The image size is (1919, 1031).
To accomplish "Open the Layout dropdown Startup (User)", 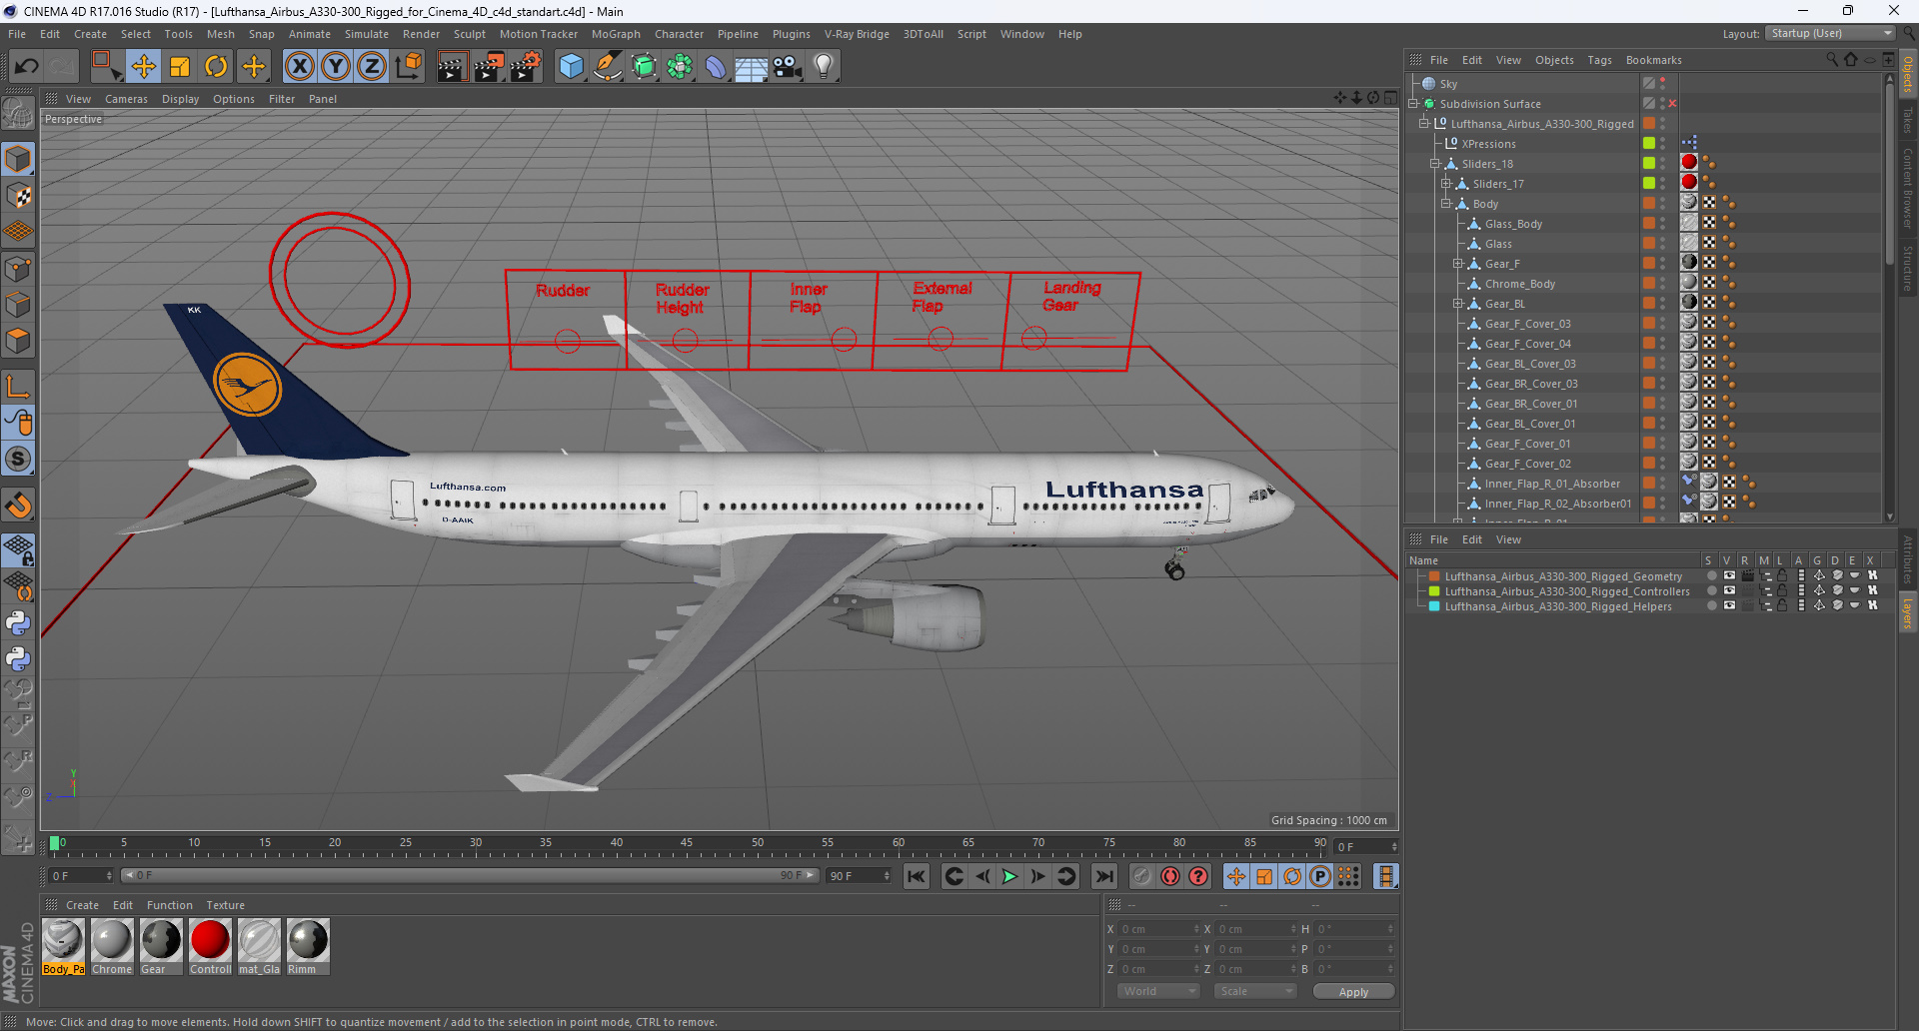I will point(1830,33).
